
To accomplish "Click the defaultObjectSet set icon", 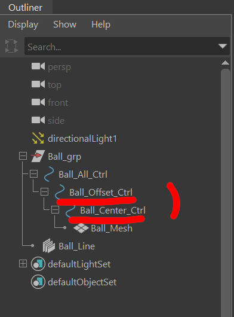I will click(x=38, y=282).
